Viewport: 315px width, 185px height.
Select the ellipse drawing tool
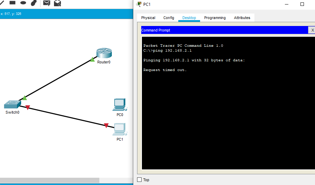pyautogui.click(x=23, y=3)
